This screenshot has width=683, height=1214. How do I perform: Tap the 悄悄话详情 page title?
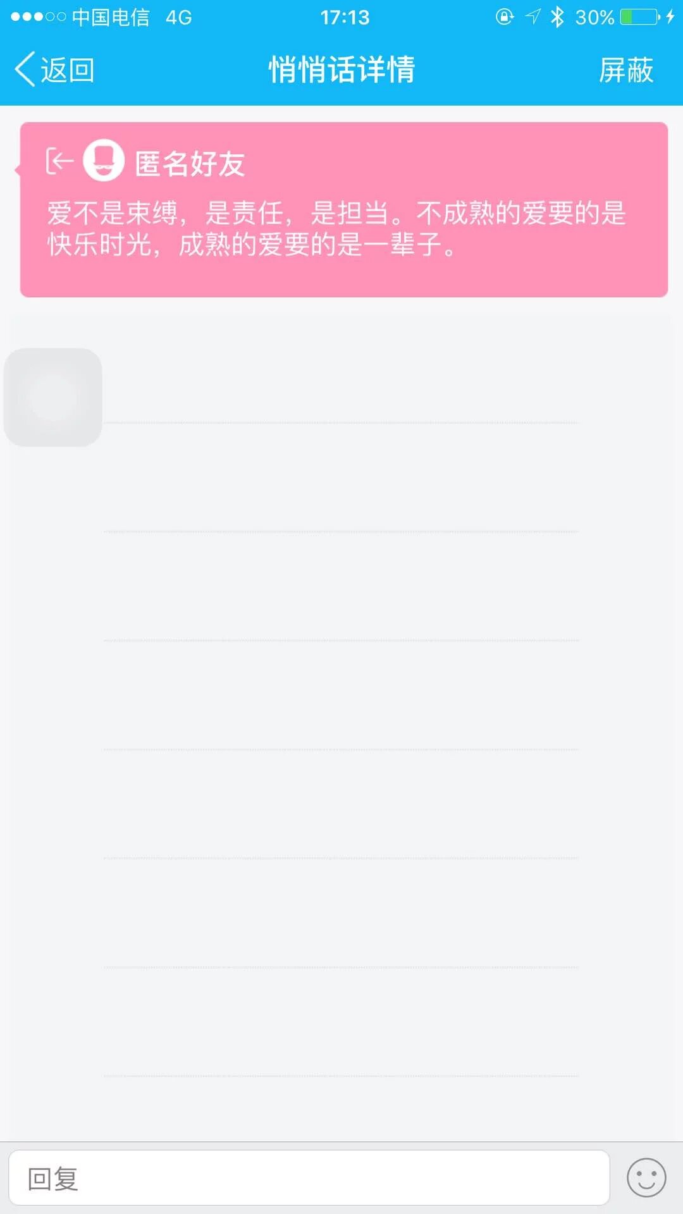click(x=341, y=70)
